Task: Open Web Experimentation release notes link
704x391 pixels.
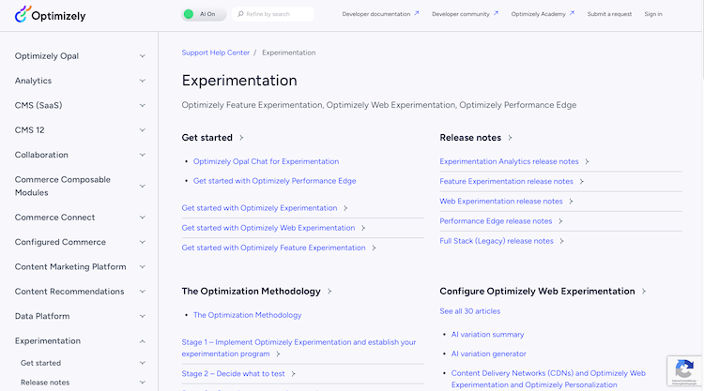Action: click(501, 202)
